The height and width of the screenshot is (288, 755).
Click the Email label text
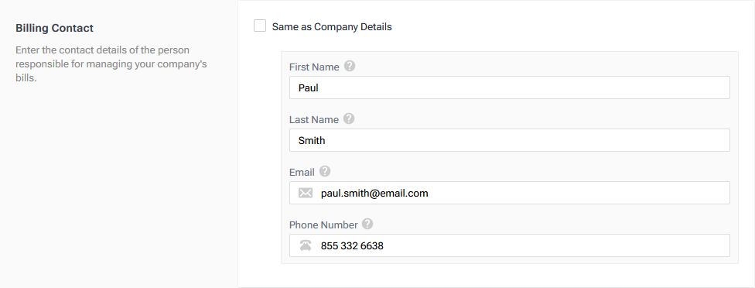302,173
